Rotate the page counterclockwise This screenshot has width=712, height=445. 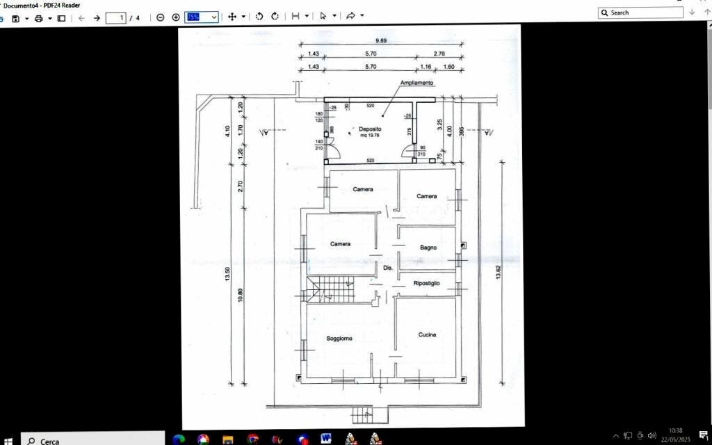tap(259, 17)
